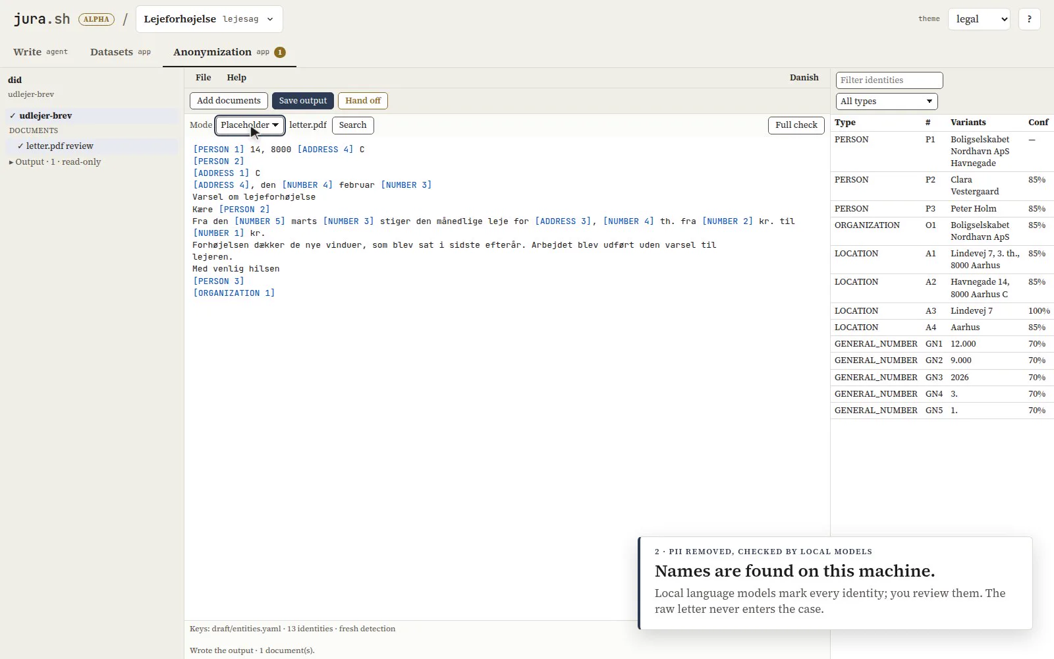Screen dimensions: 1054x659
Task: Select the Aarhus A4 location row
Action: (x=942, y=328)
